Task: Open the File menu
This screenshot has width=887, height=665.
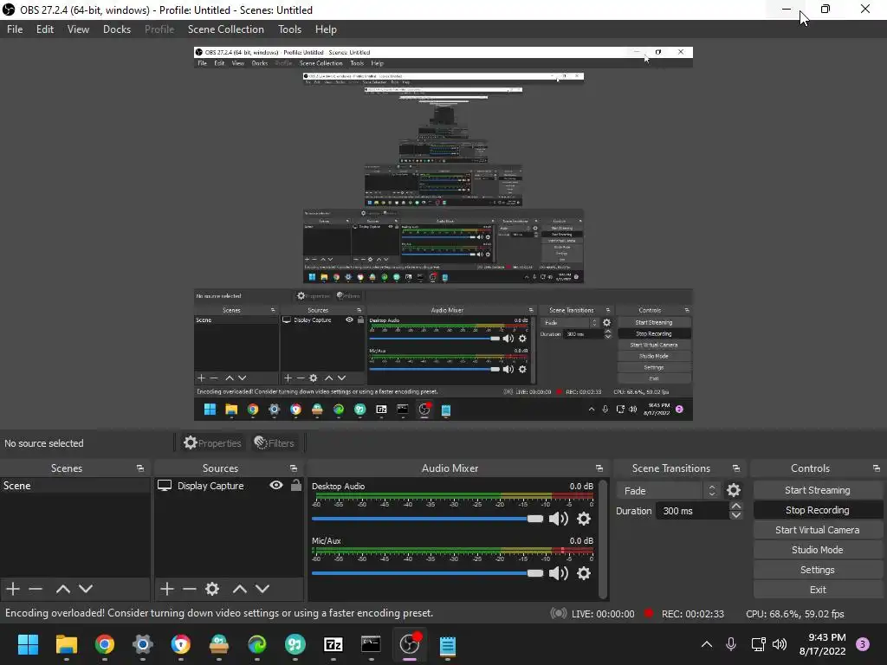Action: point(15,29)
